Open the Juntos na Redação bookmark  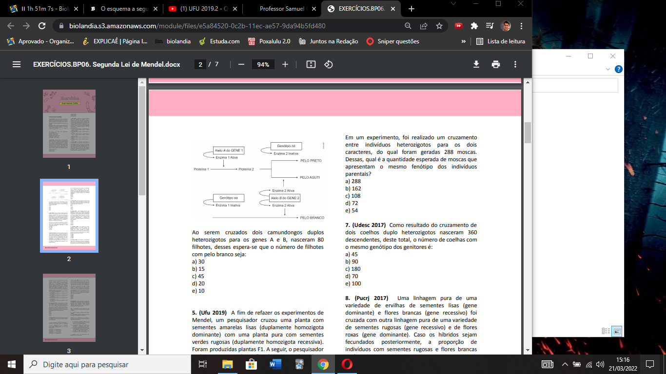[x=329, y=41]
